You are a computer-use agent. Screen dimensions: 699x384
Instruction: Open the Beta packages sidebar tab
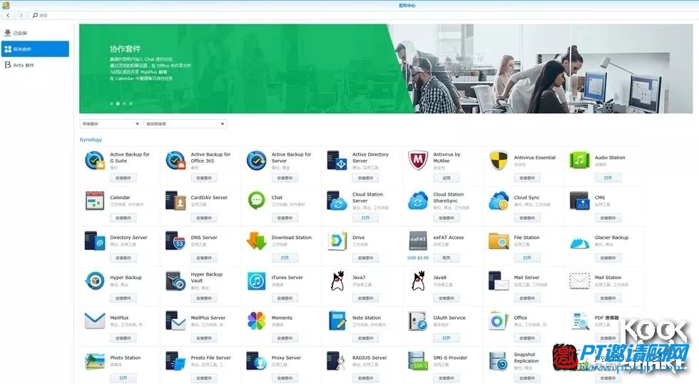(x=35, y=65)
